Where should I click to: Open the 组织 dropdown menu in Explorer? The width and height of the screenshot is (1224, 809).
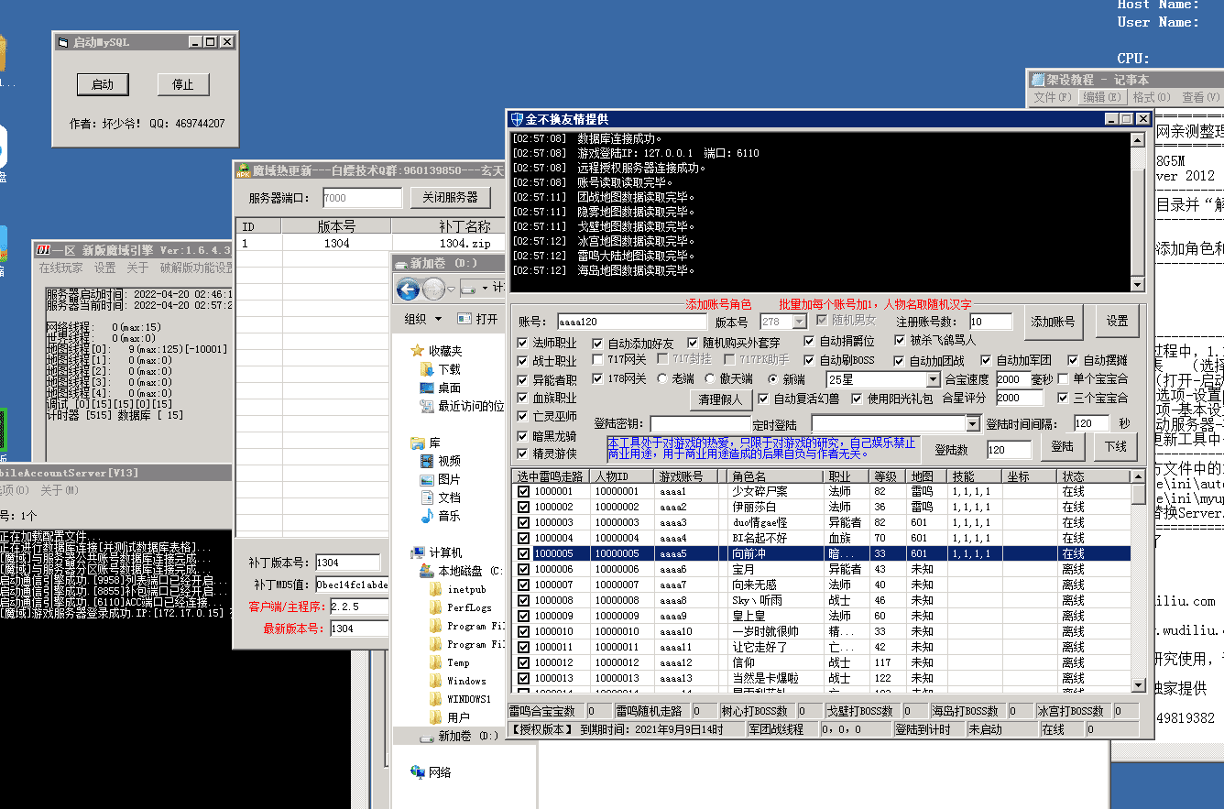[423, 319]
